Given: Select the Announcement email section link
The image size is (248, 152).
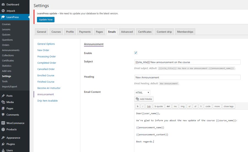Looking at the screenshot, I should [x=45, y=94].
